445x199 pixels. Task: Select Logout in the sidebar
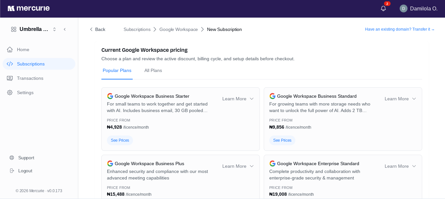click(x=25, y=171)
